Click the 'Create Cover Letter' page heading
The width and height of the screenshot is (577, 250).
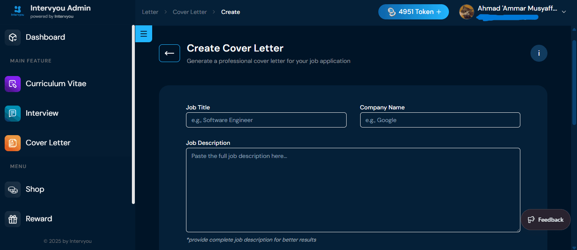coord(235,48)
